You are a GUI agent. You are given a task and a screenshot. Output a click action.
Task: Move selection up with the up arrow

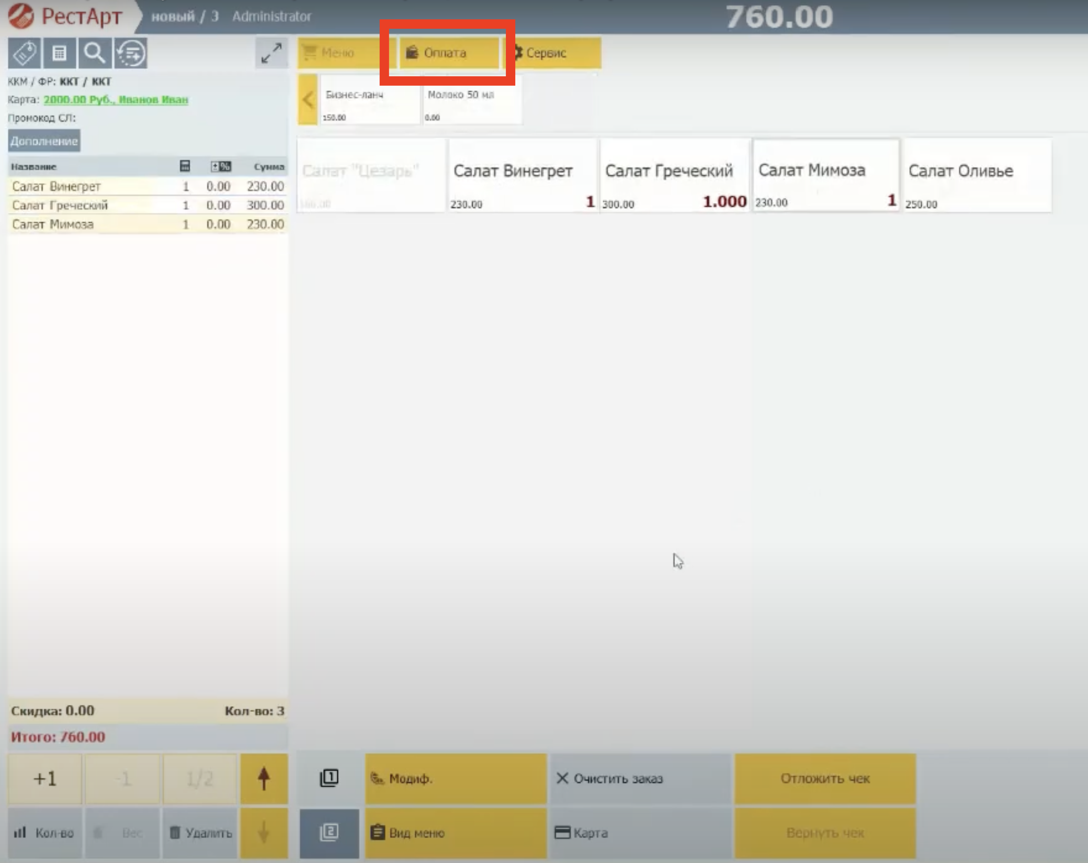[x=264, y=779]
